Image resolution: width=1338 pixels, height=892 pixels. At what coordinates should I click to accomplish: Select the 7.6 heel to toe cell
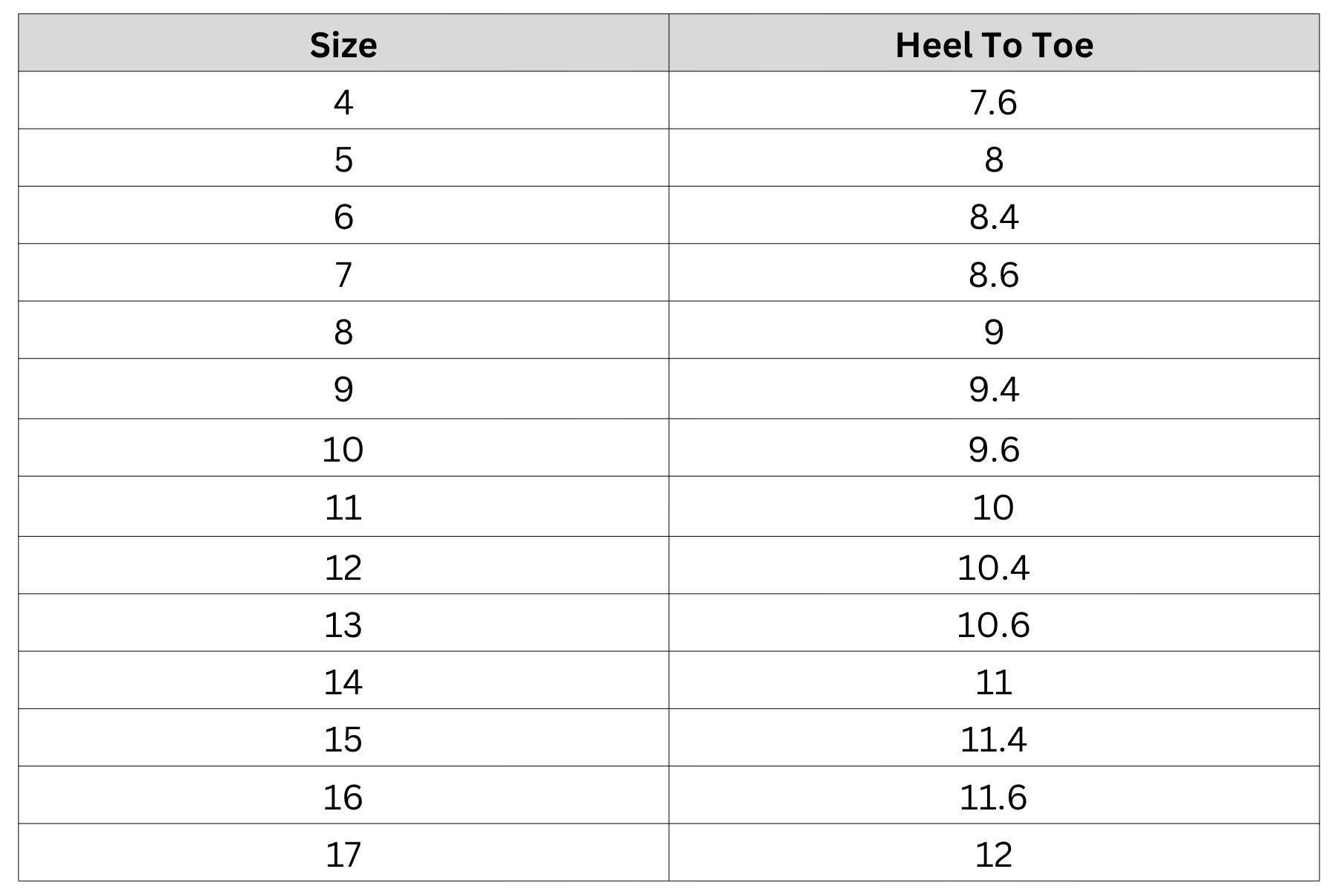click(994, 100)
